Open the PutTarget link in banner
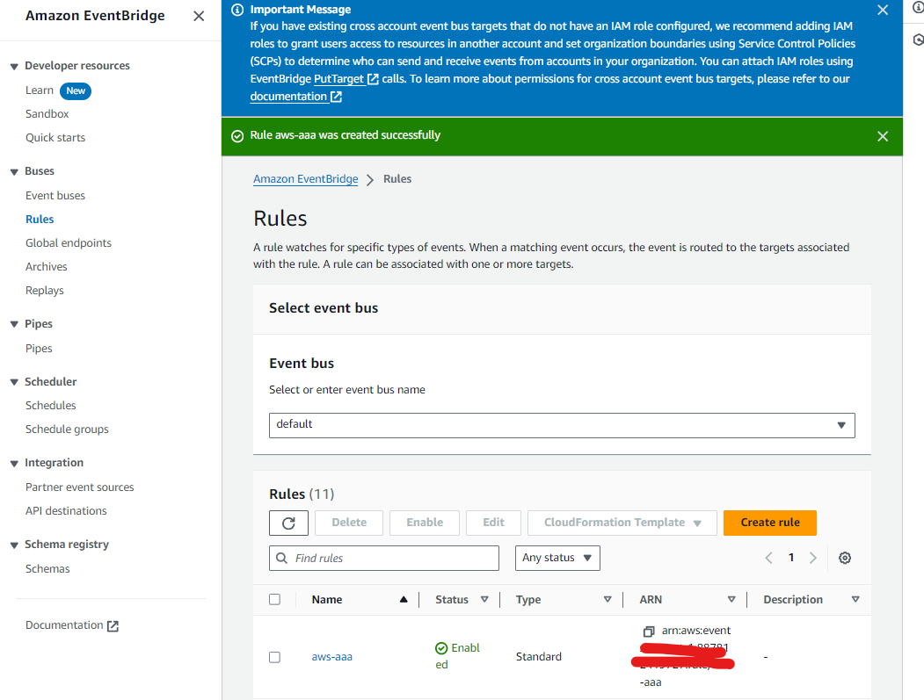924x700 pixels. click(339, 79)
